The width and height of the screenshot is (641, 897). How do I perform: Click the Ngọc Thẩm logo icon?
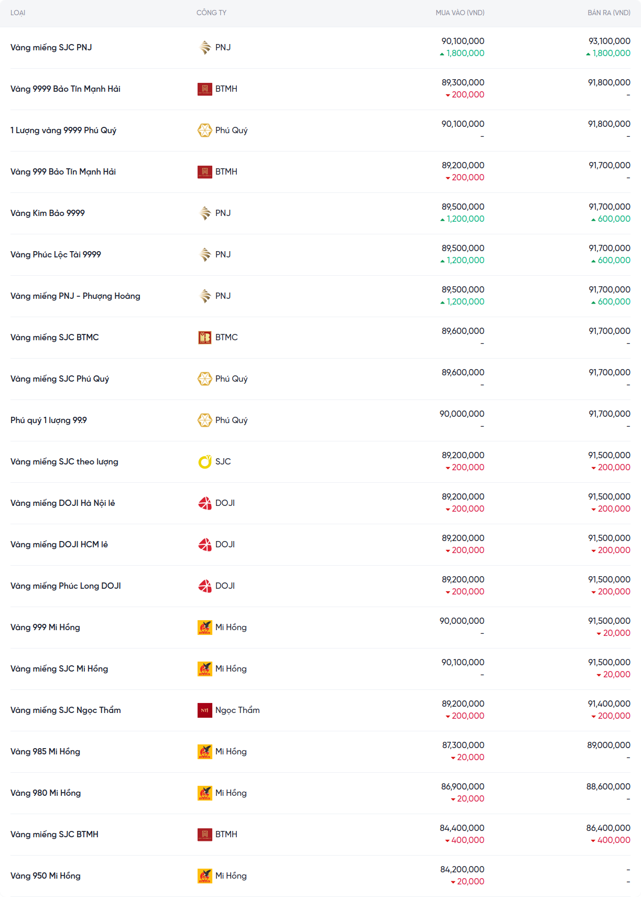205,710
